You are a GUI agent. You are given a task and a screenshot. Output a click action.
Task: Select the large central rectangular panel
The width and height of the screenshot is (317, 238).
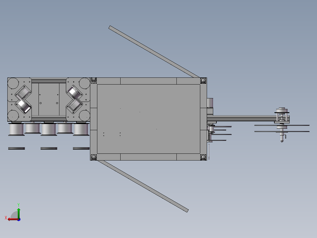[x=149, y=119]
